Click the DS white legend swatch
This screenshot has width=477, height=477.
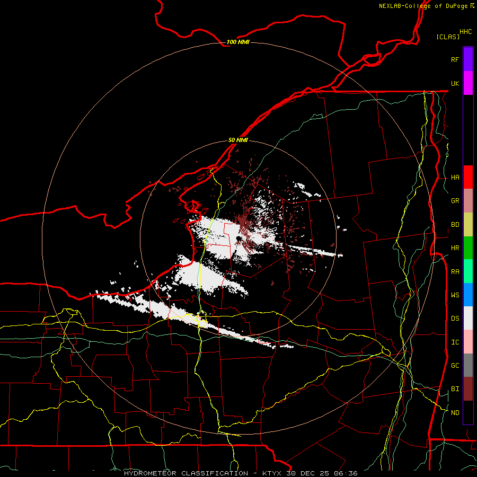(468, 318)
